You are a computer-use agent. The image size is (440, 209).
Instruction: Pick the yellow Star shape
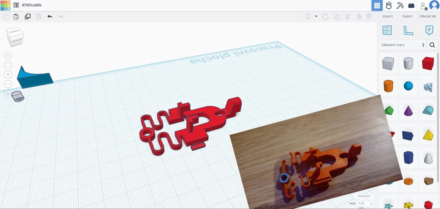coord(408,205)
